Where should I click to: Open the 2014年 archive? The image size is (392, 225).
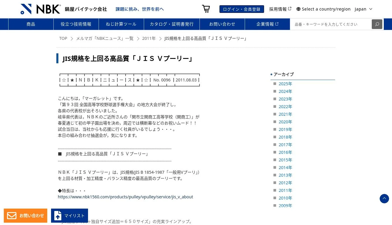(x=285, y=168)
